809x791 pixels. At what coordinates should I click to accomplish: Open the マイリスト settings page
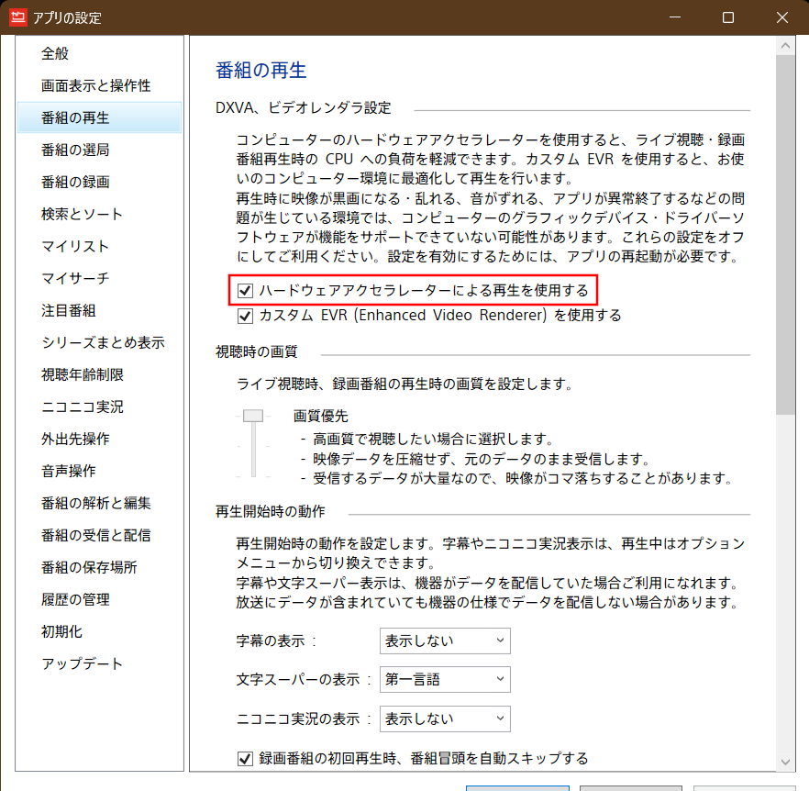coord(75,246)
